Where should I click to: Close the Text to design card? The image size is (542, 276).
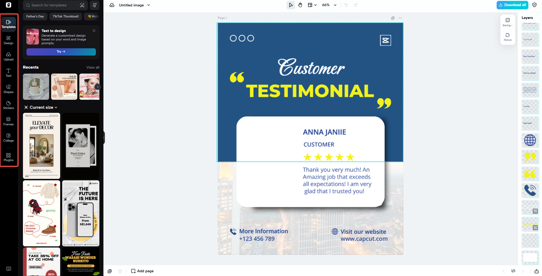click(x=94, y=31)
